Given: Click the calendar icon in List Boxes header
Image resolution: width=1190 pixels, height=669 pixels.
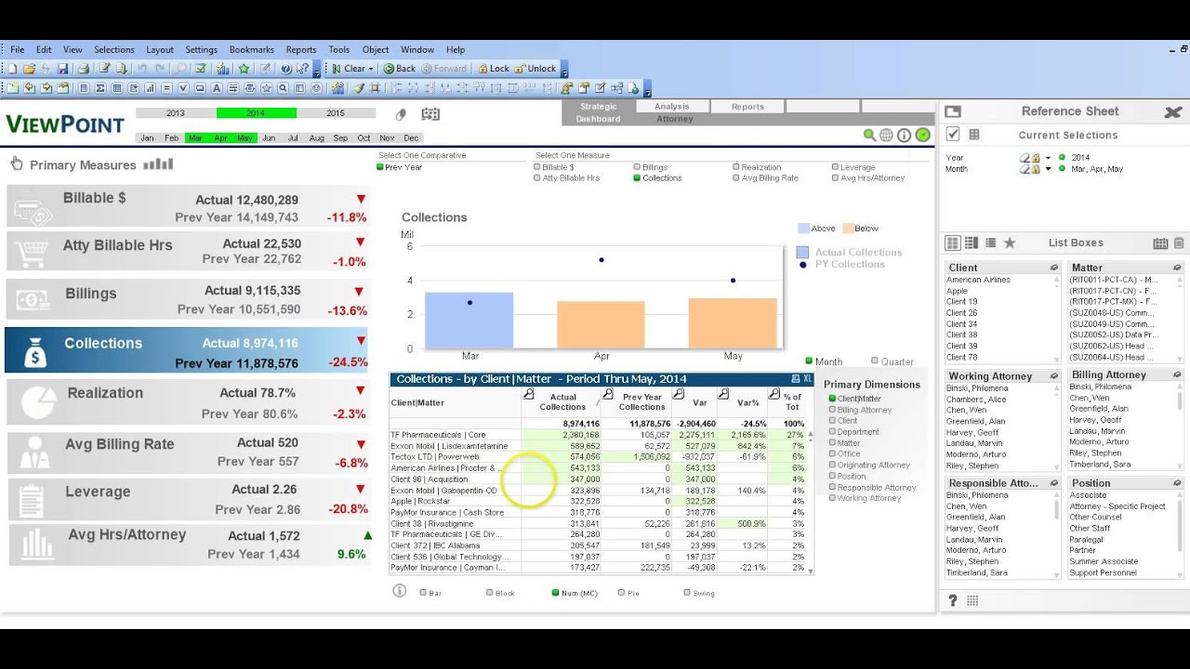Looking at the screenshot, I should tap(1160, 243).
